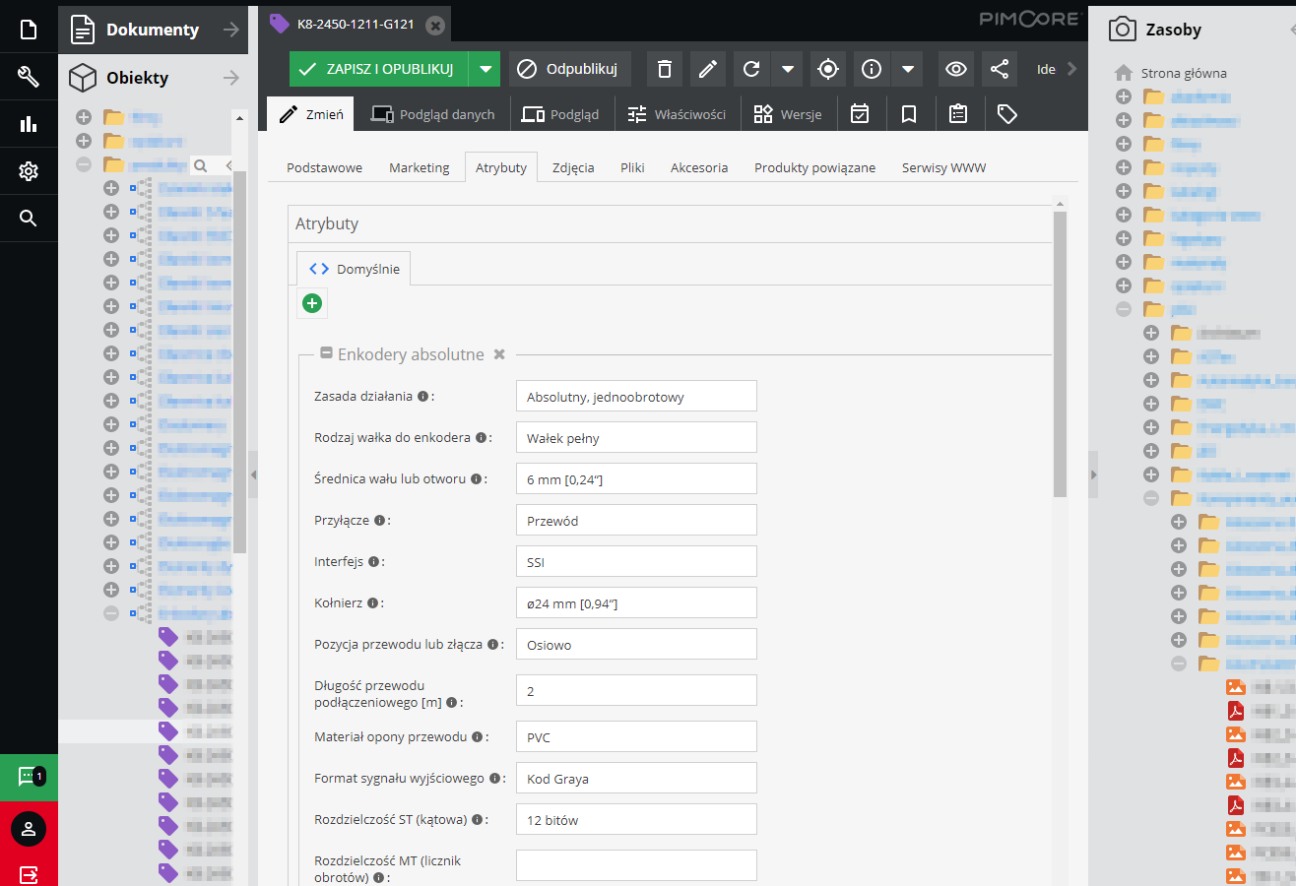Switch to the Podstawowe tab
Image resolution: width=1296 pixels, height=886 pixels.
pyautogui.click(x=324, y=167)
